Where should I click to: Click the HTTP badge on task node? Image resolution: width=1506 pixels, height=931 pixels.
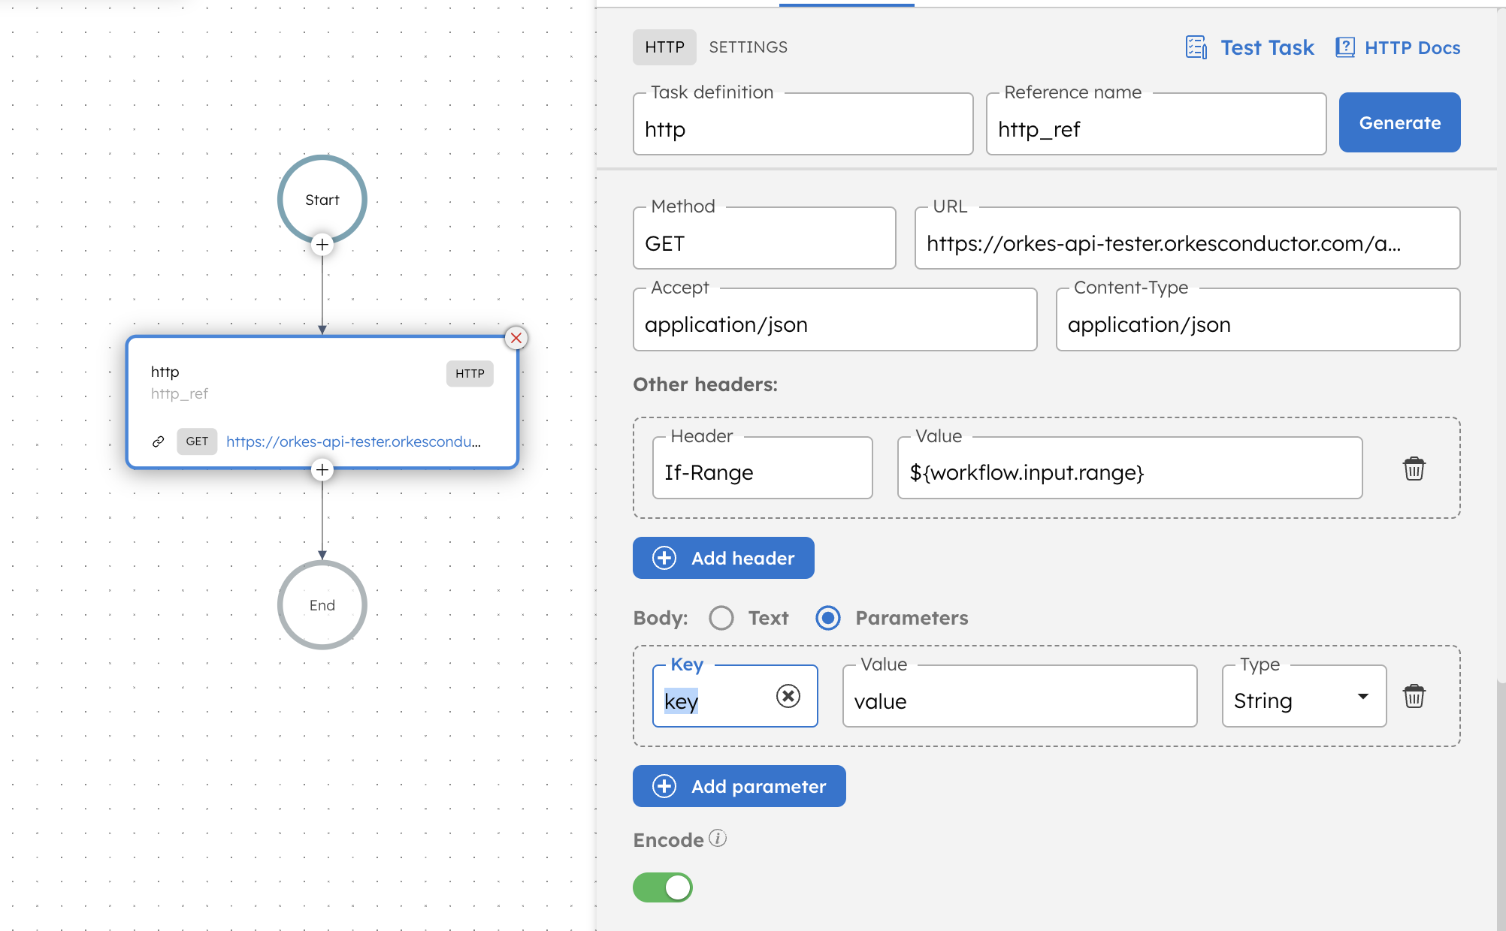click(x=470, y=373)
